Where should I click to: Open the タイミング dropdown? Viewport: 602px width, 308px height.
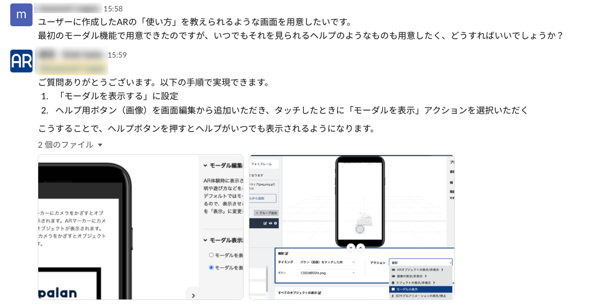click(326, 262)
